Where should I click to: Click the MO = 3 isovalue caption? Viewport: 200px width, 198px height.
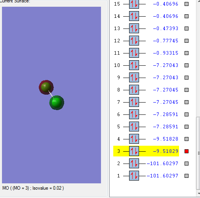pyautogui.click(x=33, y=188)
